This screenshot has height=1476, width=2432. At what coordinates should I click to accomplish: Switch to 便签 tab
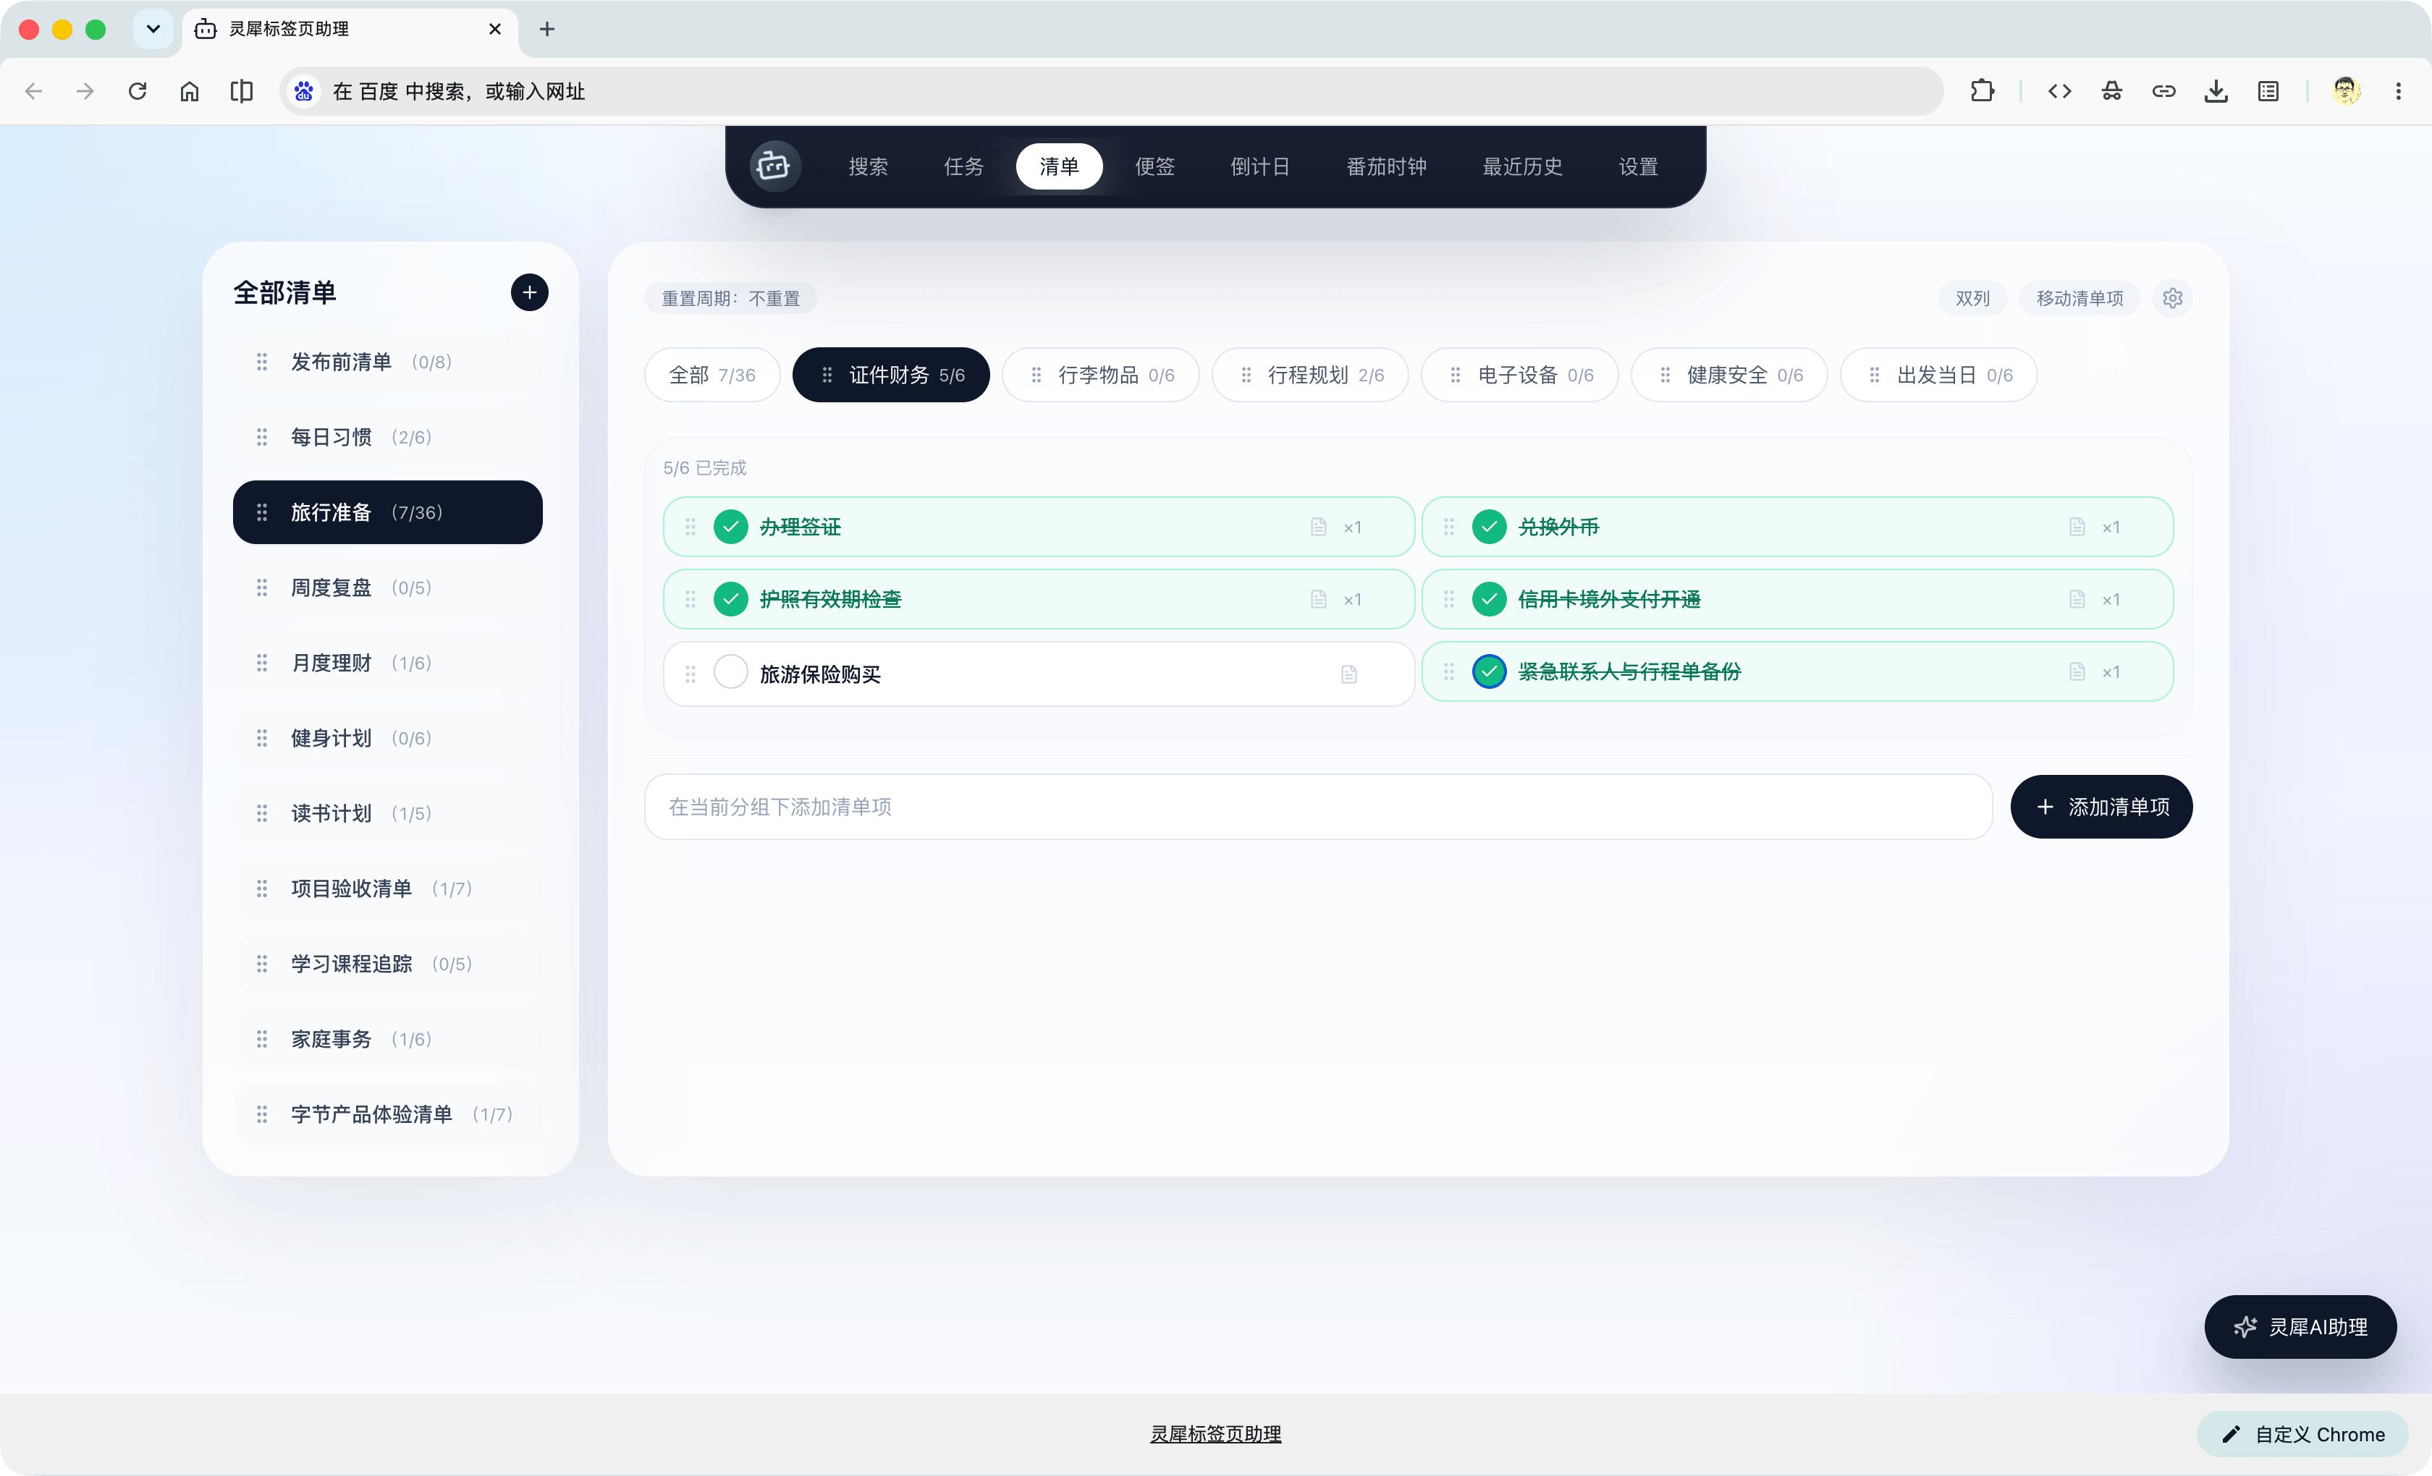(1154, 166)
